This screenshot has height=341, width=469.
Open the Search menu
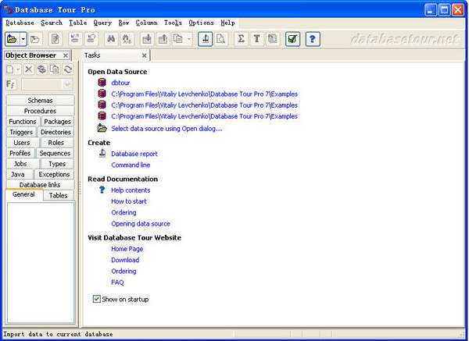pos(52,23)
